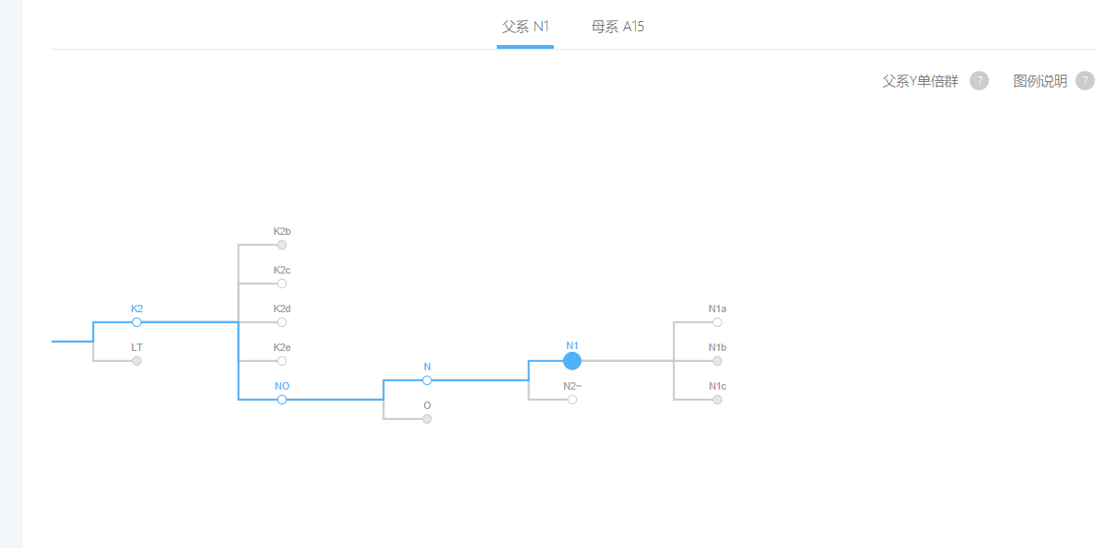The width and height of the screenshot is (1105, 548).
Task: Select the NO node circle
Action: (x=282, y=400)
